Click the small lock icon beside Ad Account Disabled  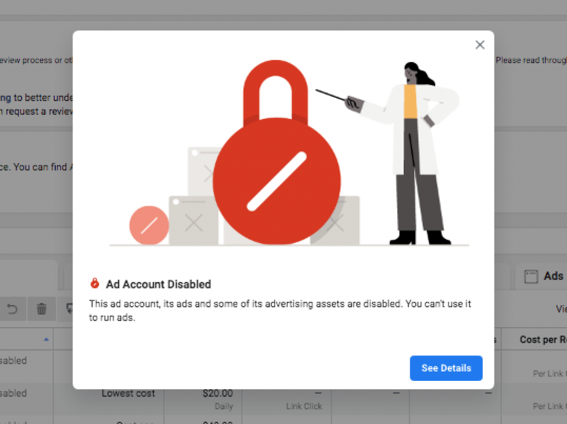click(95, 284)
